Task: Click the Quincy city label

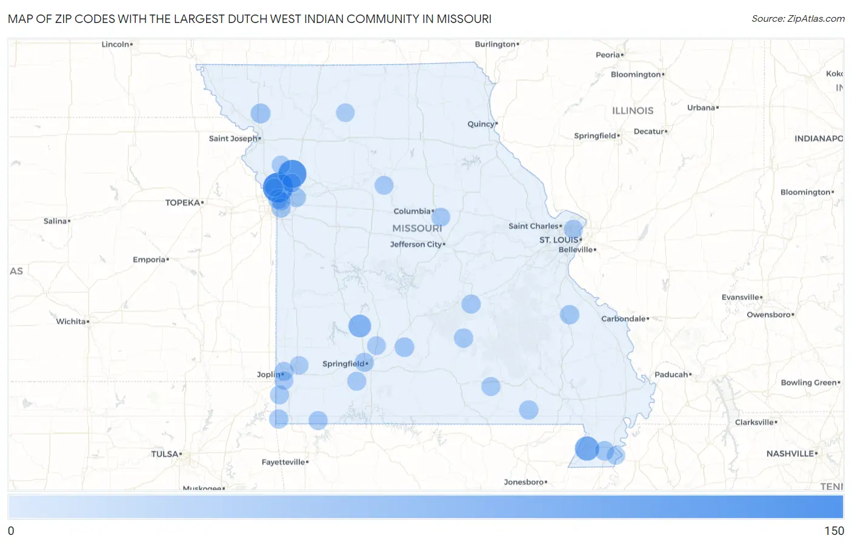Action: pos(481,124)
